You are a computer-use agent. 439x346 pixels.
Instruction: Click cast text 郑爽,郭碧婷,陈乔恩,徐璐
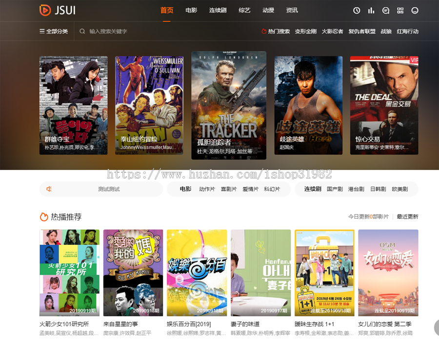(385, 333)
